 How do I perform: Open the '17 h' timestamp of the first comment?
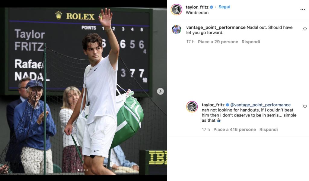point(190,42)
